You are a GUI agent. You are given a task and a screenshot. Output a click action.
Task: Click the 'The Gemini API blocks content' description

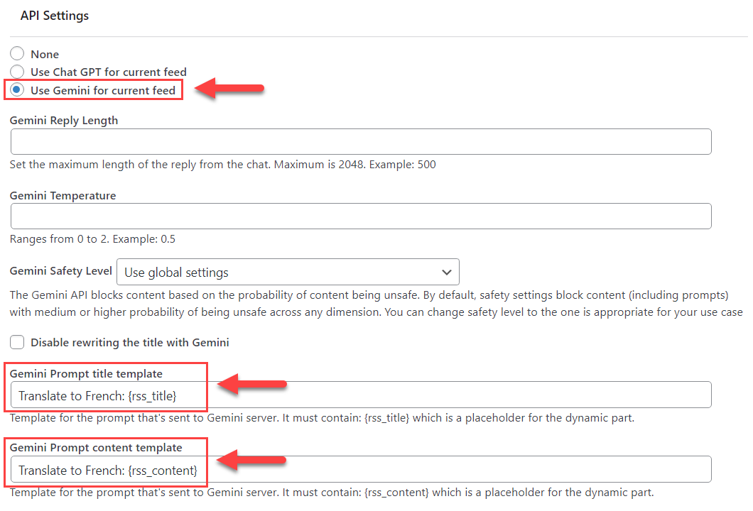point(376,304)
